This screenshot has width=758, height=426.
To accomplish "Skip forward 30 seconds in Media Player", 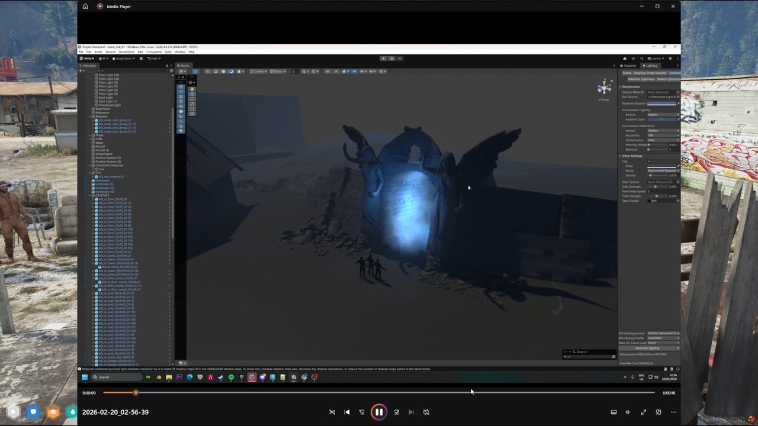I will coord(396,412).
